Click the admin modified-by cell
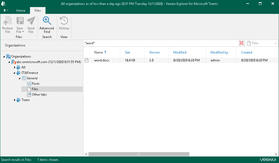The width and height of the screenshot is (279, 163). pyautogui.click(x=215, y=60)
